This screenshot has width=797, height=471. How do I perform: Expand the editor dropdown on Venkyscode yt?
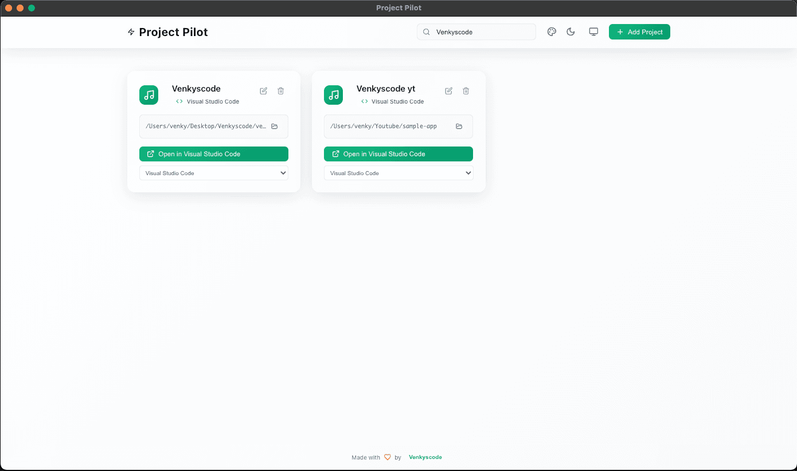tap(398, 173)
